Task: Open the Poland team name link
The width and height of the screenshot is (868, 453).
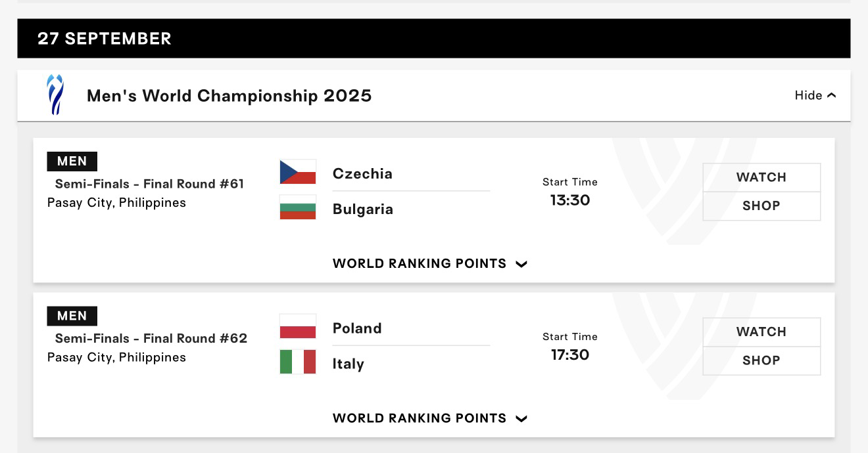Action: 357,328
